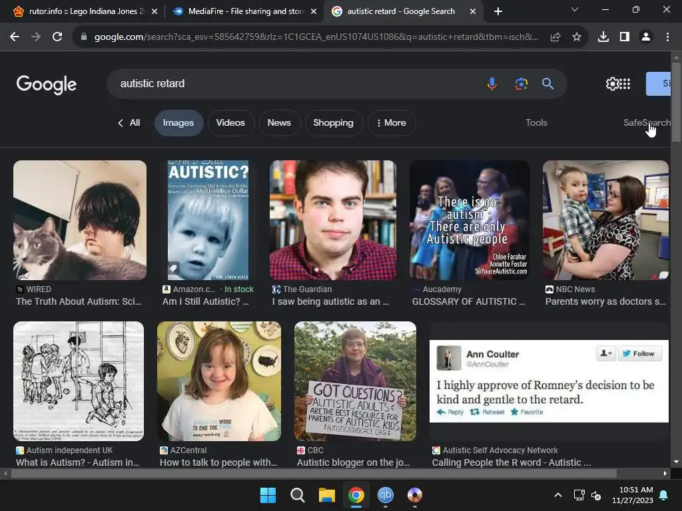Click the blue Sign in button
682x511 pixels.
click(658, 84)
